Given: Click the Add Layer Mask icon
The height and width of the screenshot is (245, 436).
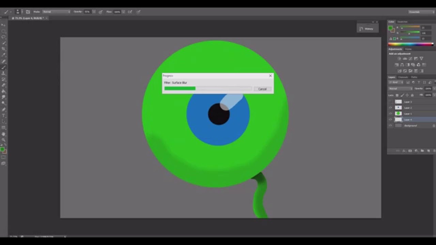Looking at the screenshot, I should pos(410,150).
